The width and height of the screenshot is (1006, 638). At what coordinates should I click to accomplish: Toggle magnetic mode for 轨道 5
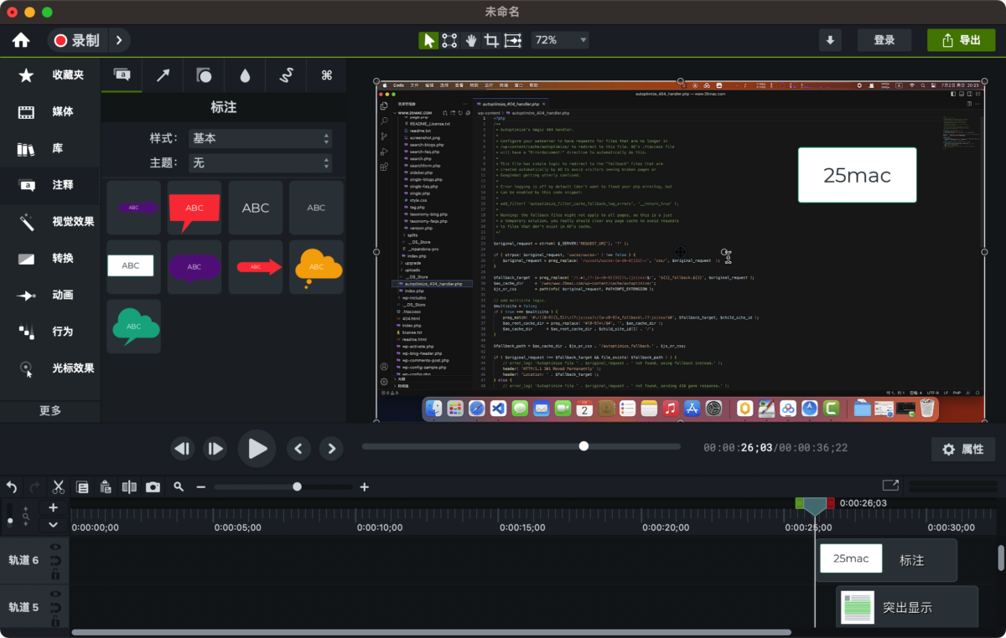coord(55,607)
